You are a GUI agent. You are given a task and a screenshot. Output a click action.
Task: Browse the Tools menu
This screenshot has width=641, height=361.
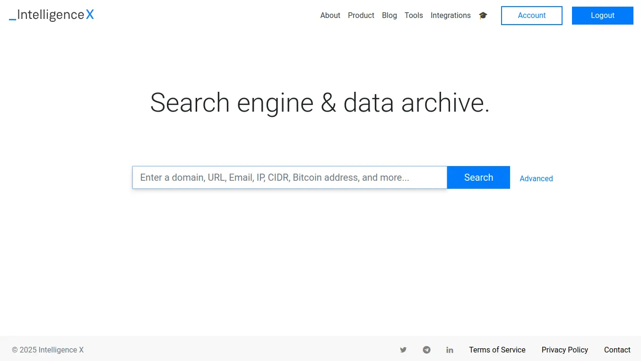(414, 15)
